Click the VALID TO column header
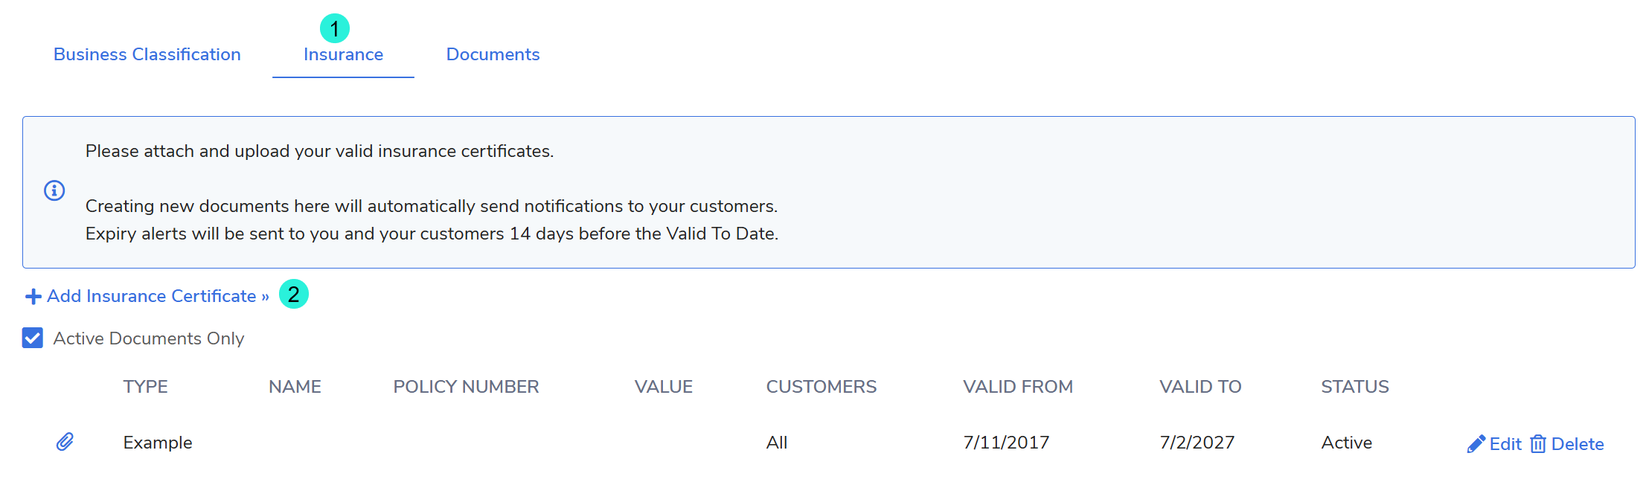This screenshot has height=485, width=1646. pyautogui.click(x=1200, y=387)
